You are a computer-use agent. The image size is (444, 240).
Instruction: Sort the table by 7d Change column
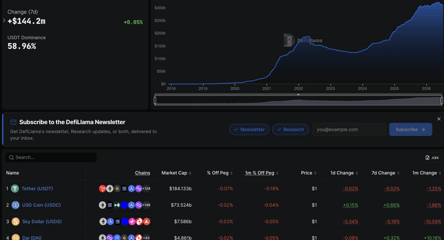click(x=385, y=173)
